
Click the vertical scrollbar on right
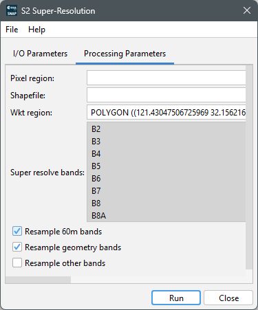pyautogui.click(x=249, y=167)
